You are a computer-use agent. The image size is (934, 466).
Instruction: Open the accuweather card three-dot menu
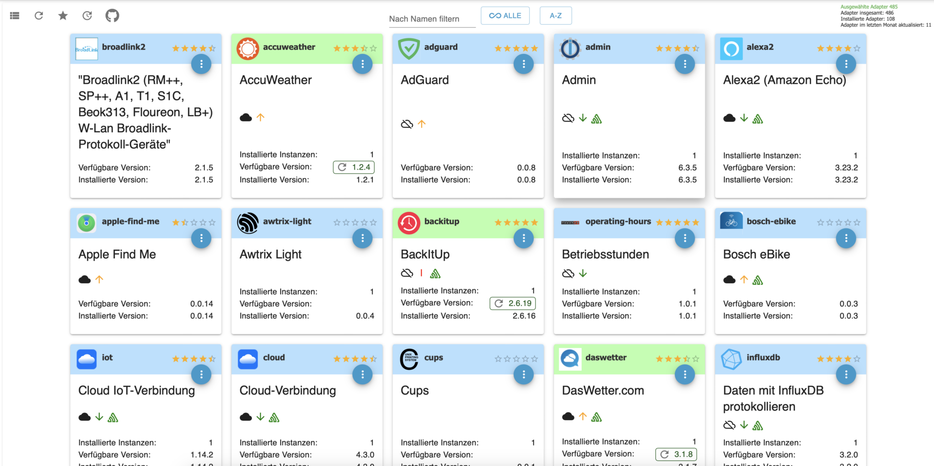tap(362, 64)
